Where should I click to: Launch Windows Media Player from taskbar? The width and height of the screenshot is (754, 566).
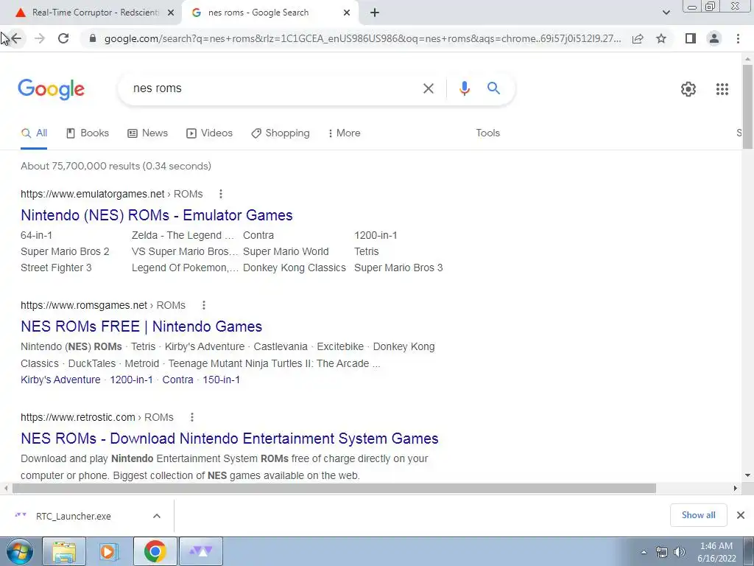pyautogui.click(x=109, y=551)
